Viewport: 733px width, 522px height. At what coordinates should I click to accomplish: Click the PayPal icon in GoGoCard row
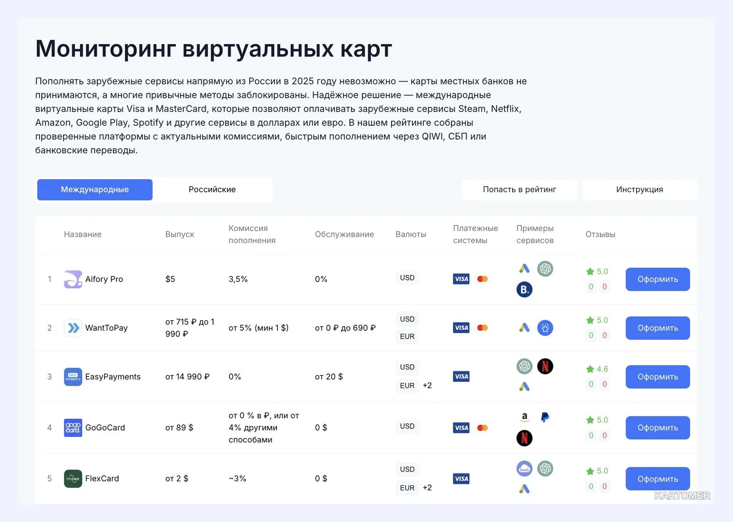click(x=545, y=417)
